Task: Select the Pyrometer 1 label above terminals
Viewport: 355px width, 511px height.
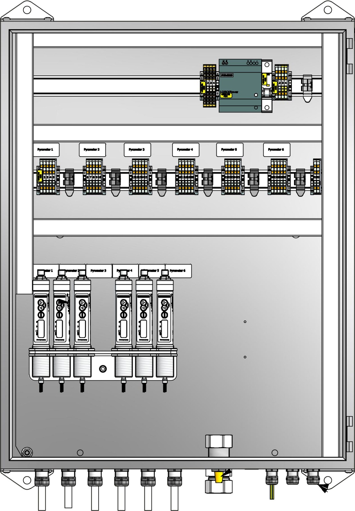Action: point(46,150)
